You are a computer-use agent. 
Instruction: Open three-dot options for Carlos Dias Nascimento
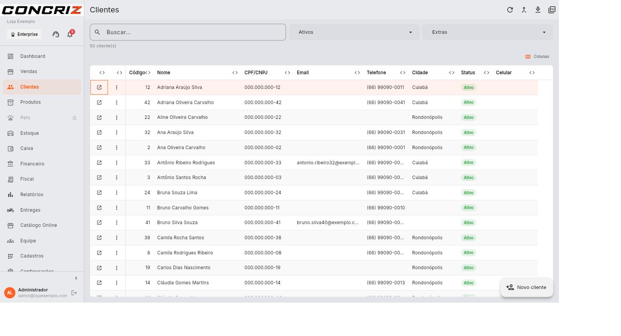[116, 268]
